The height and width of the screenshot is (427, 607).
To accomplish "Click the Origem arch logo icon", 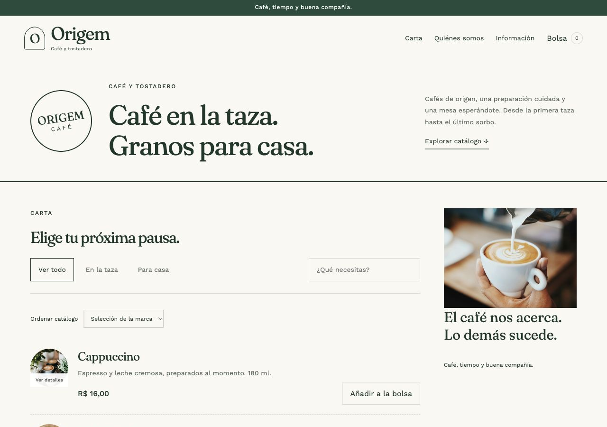I will click(35, 38).
